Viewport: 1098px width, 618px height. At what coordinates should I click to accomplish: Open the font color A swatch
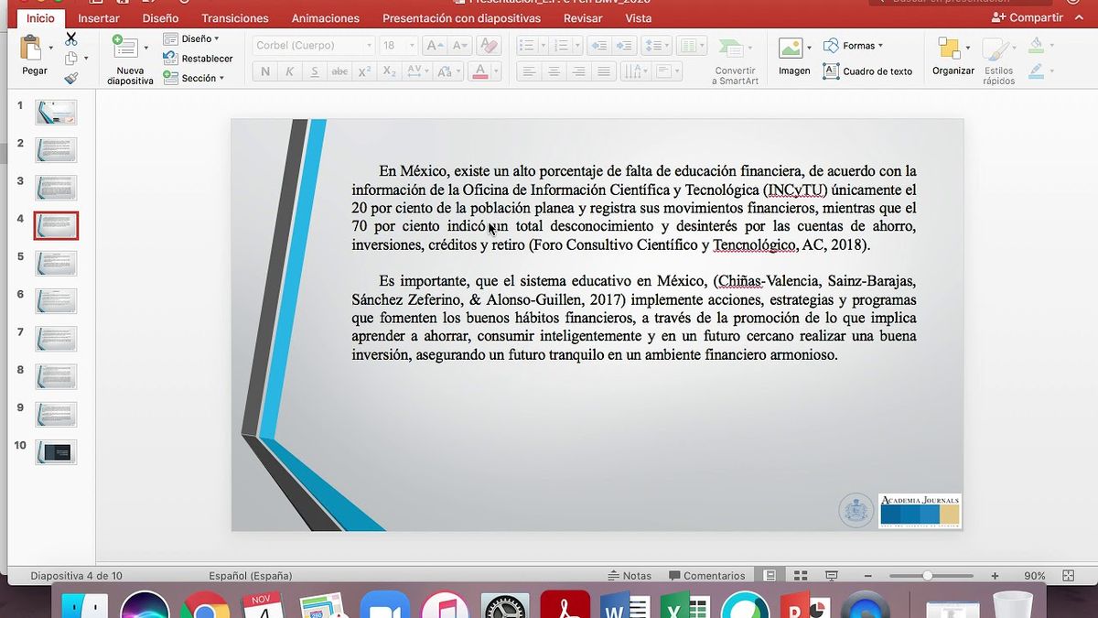(x=481, y=71)
